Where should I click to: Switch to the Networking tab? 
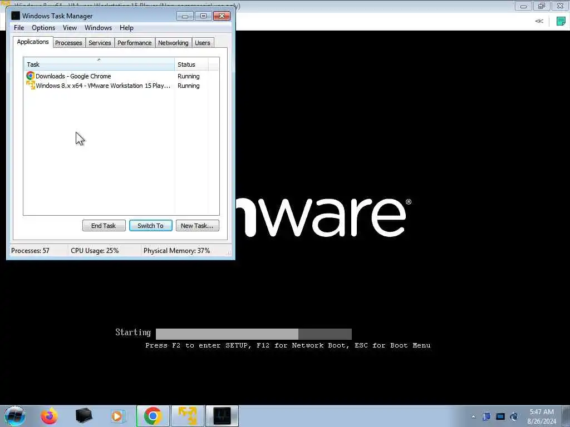[173, 43]
